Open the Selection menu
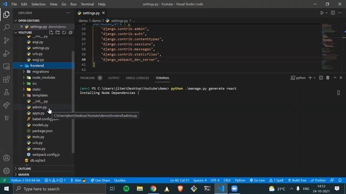 [x=38, y=4]
